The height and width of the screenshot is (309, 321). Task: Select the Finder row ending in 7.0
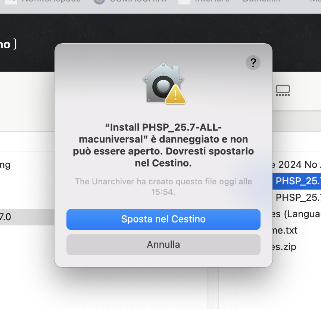coord(27,217)
